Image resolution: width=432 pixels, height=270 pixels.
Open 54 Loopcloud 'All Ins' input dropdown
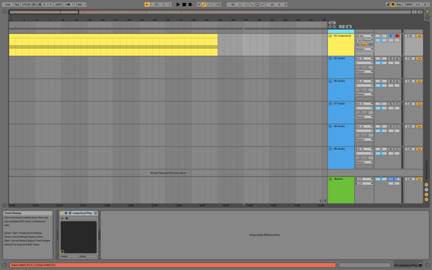pos(364,36)
